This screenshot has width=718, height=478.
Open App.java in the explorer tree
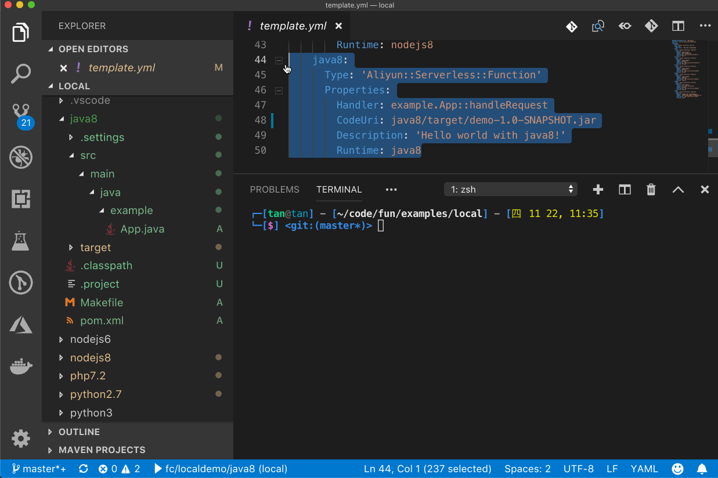point(142,229)
